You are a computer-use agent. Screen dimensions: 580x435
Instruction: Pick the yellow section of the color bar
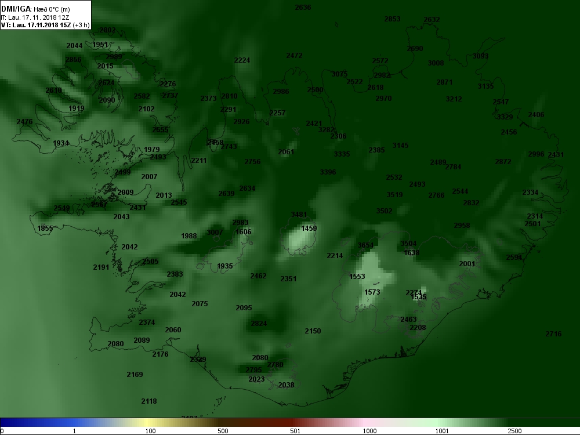[x=148, y=422]
